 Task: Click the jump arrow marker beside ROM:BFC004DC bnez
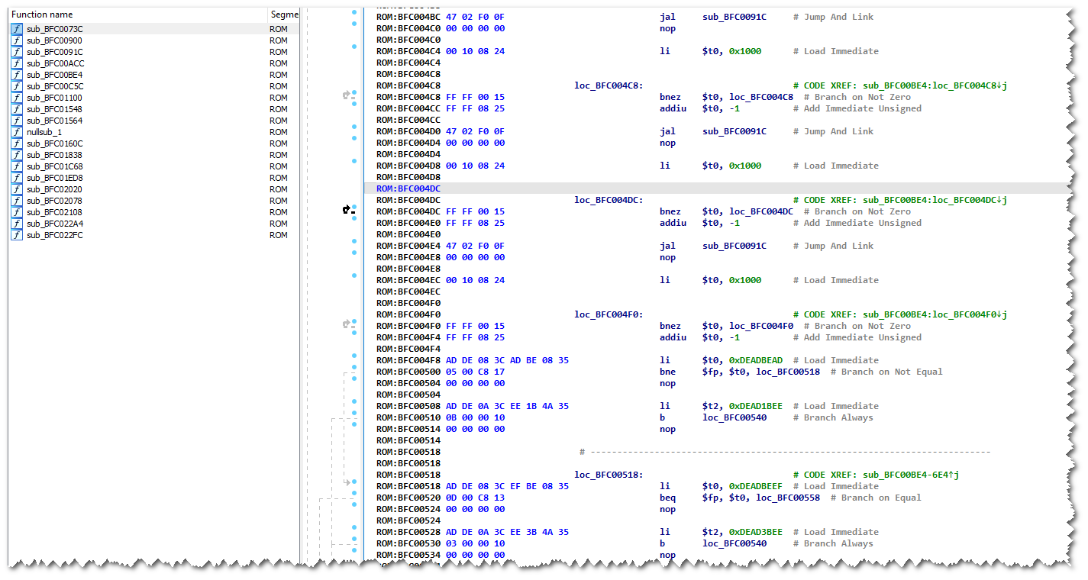pyautogui.click(x=348, y=209)
